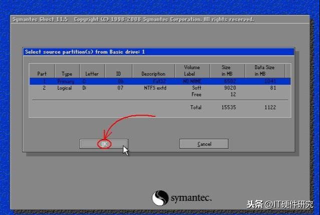This screenshot has height=215, width=320.
Task: Click the NTFS extd description cell
Action: [155, 88]
